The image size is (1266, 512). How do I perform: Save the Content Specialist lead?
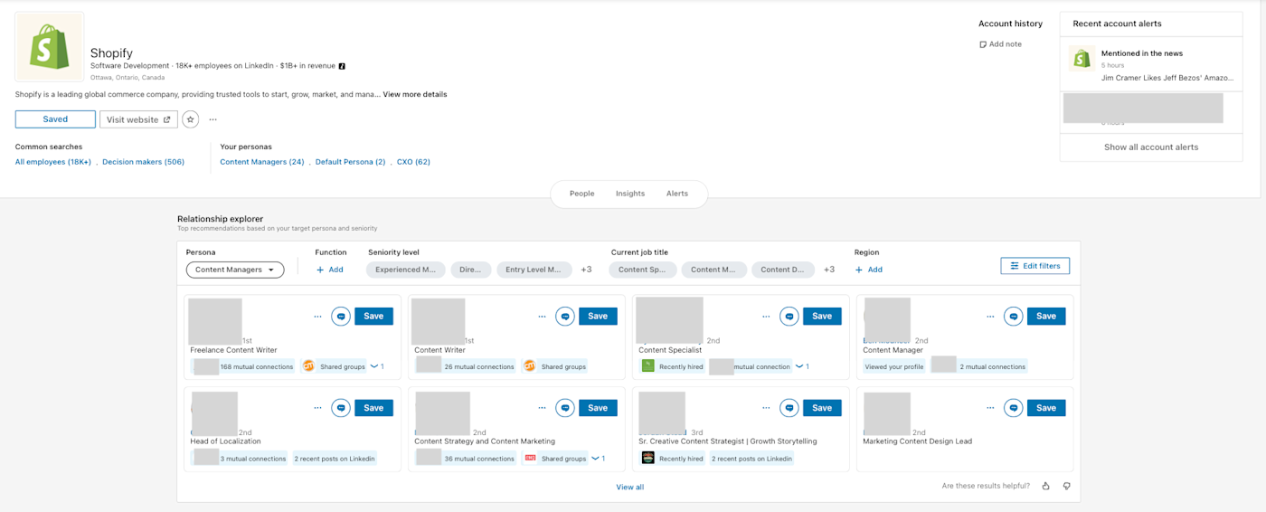point(822,316)
